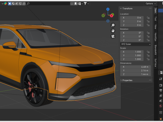Click the header search field

tap(48, 4)
